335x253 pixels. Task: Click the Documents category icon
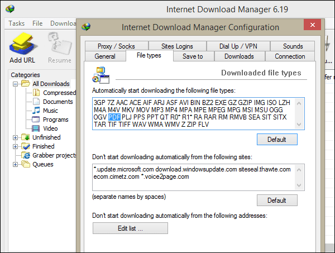(x=36, y=102)
